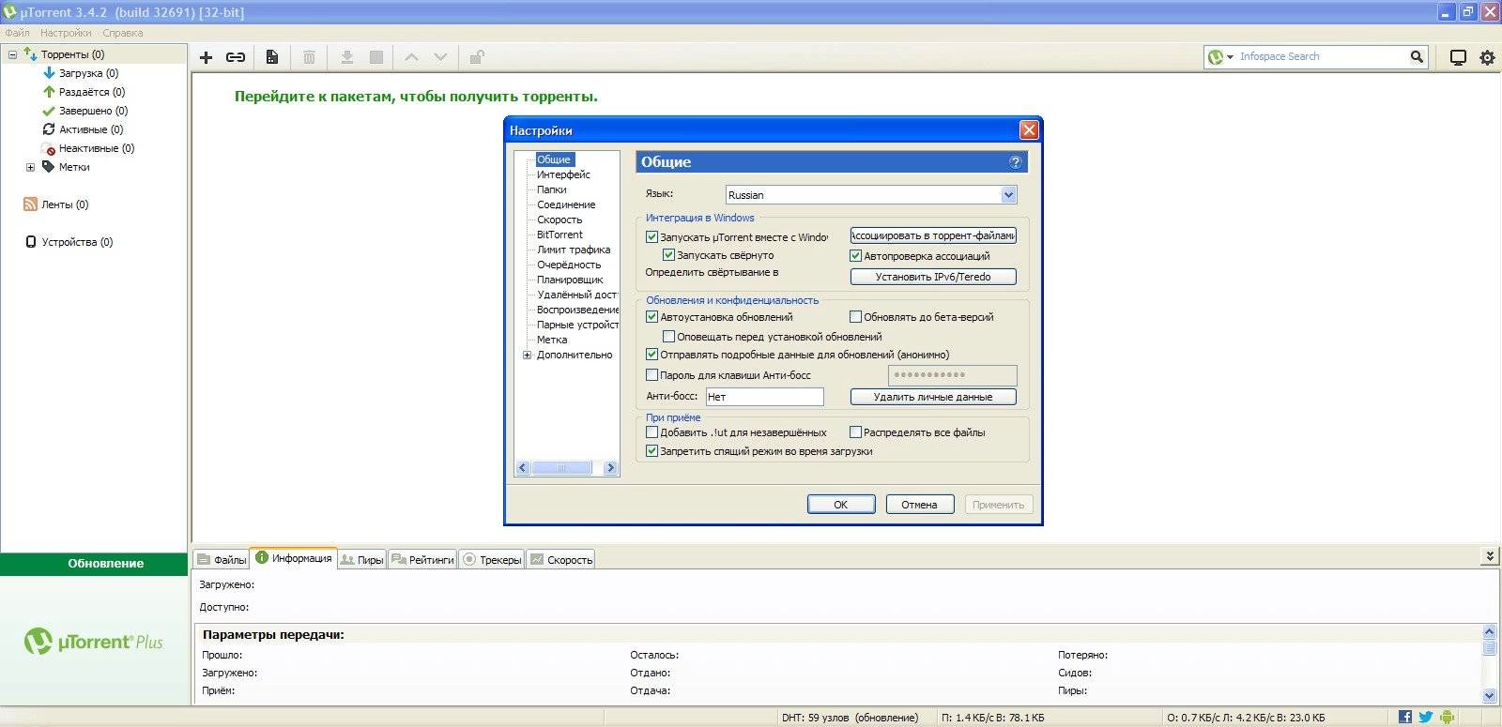Click scroll right arrow under settings tree
This screenshot has height=727, width=1502.
(x=611, y=467)
